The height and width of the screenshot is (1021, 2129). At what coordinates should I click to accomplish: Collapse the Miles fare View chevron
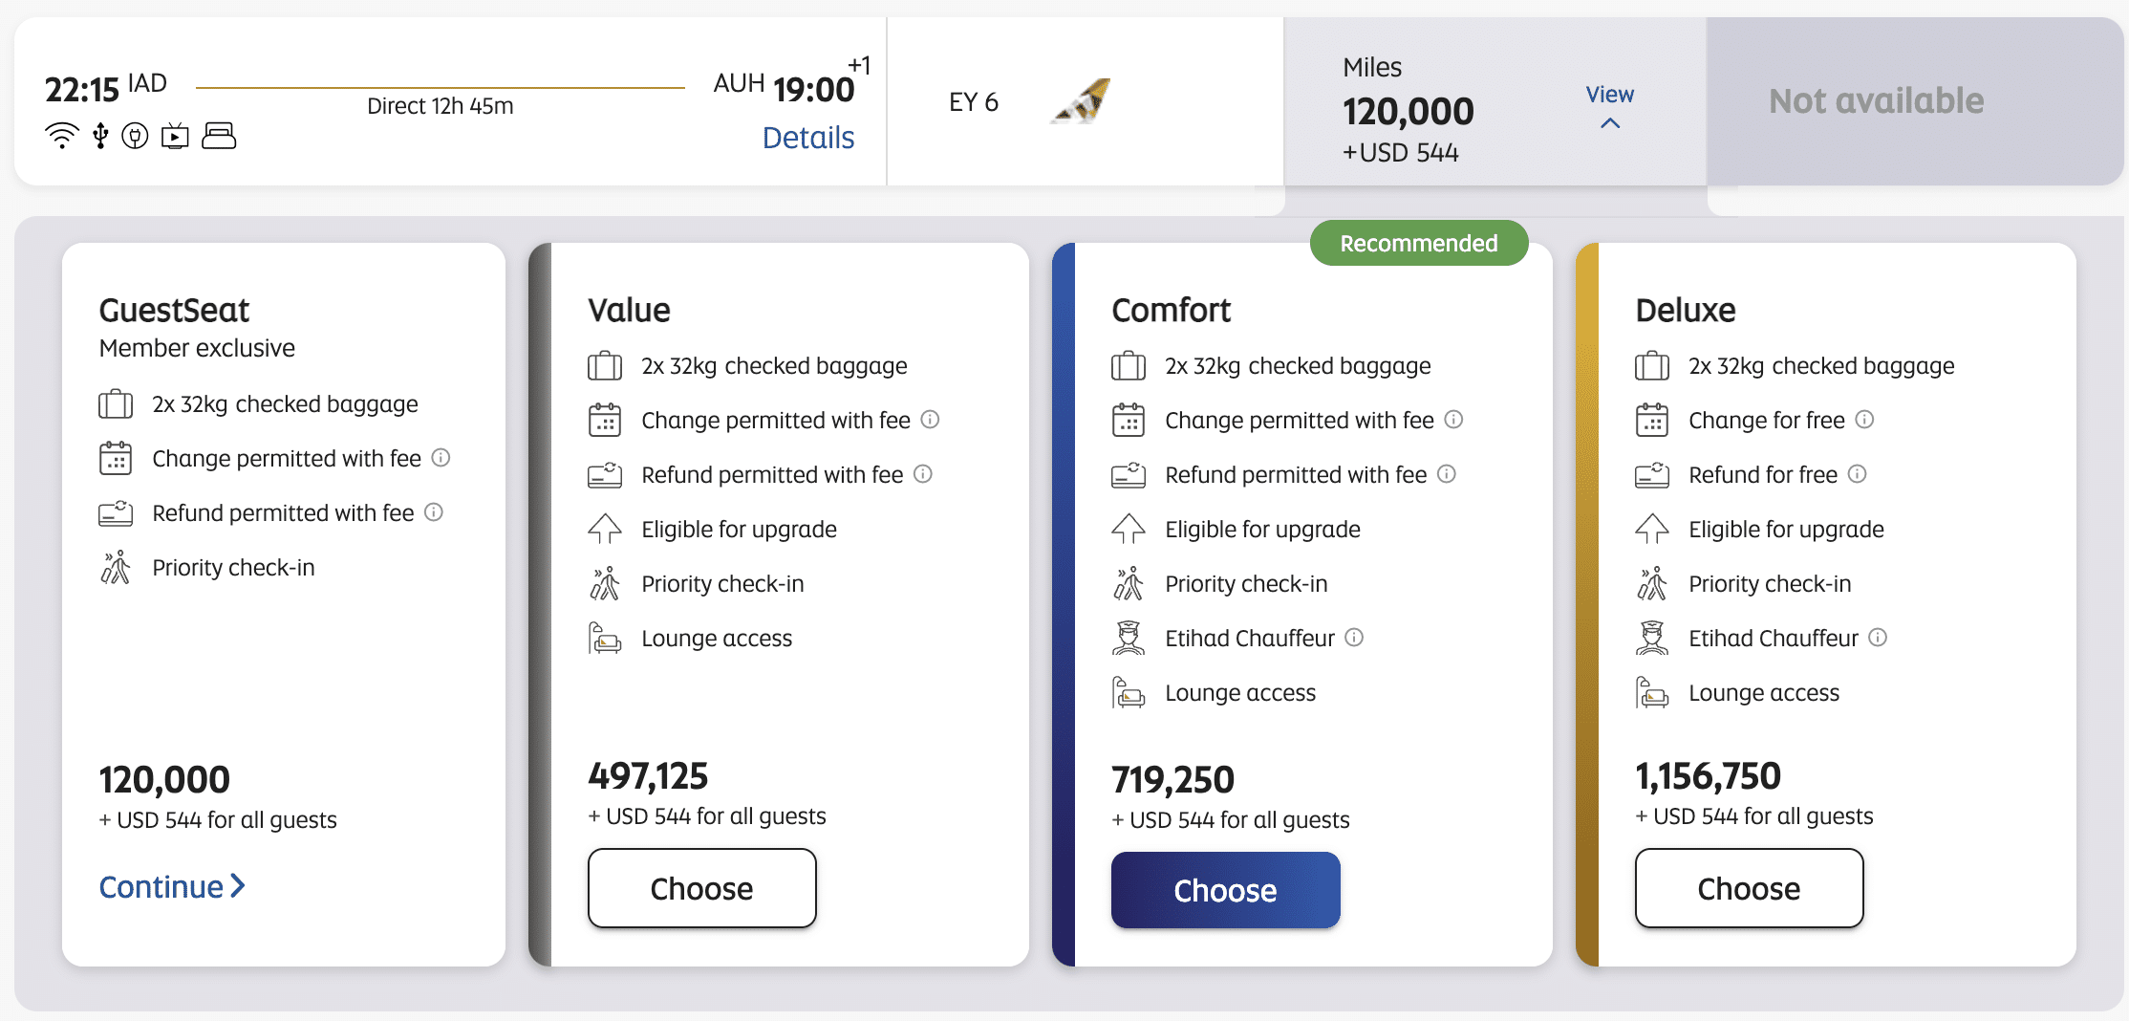(x=1610, y=123)
